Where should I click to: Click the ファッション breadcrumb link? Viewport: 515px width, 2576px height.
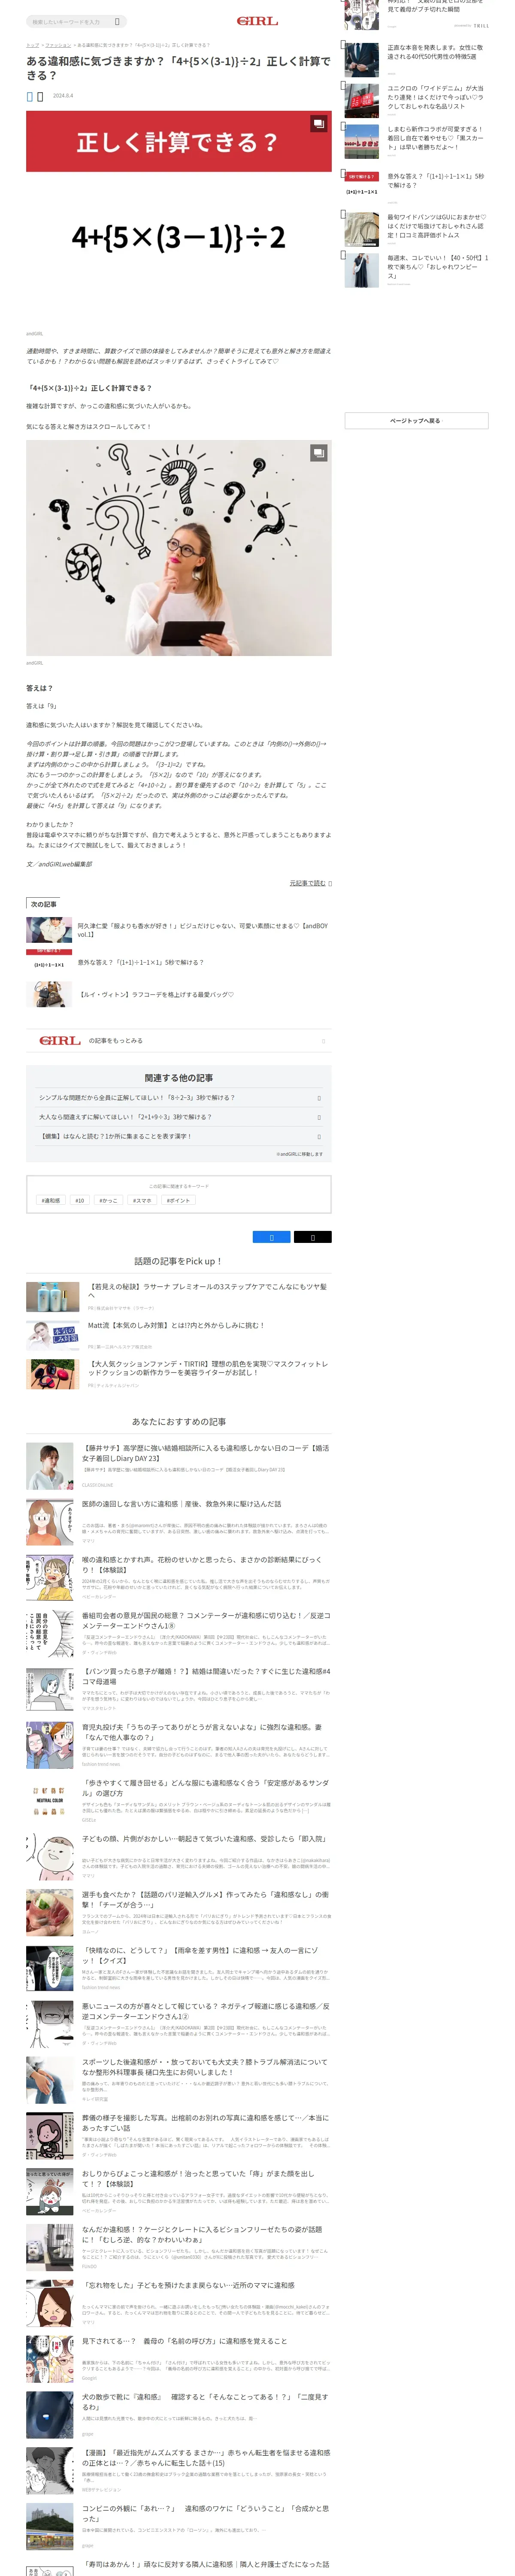coord(58,45)
